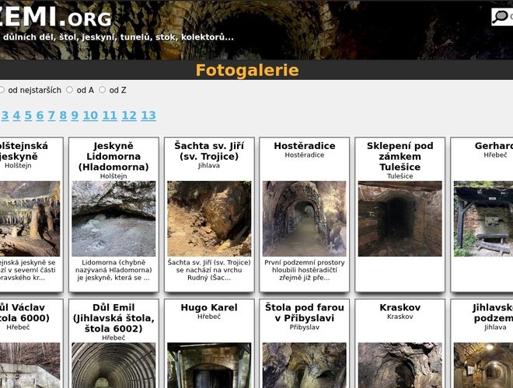Select the Kraskov gallery card title
The height and width of the screenshot is (388, 513).
[x=400, y=307]
